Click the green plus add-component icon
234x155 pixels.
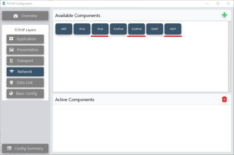point(224,15)
